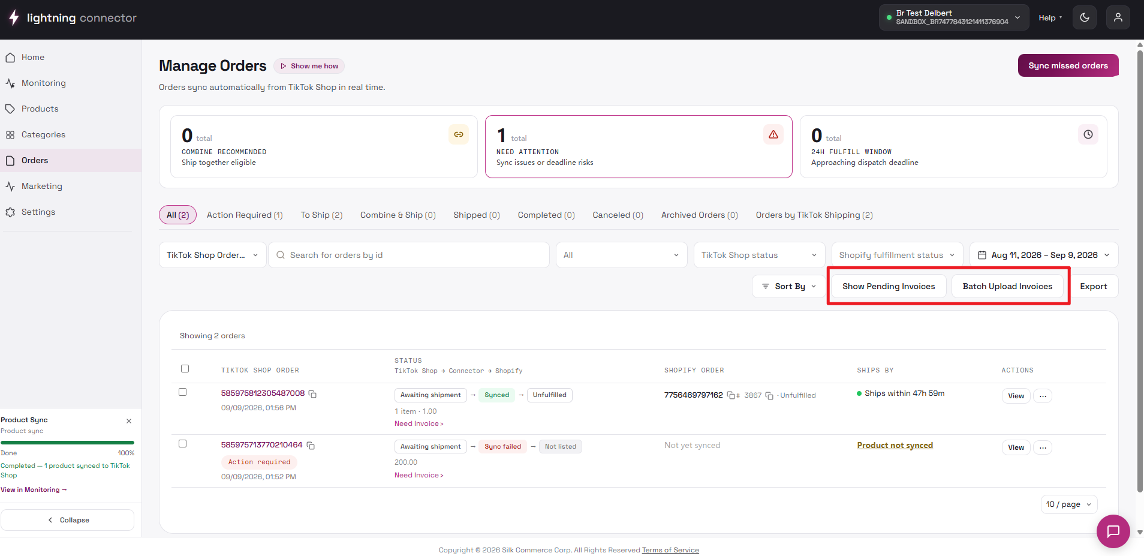Image resolution: width=1144 pixels, height=556 pixels.
Task: Open the user account profile icon
Action: coord(1118,17)
